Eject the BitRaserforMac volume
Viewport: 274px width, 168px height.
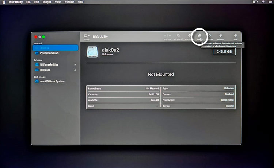(x=75, y=65)
